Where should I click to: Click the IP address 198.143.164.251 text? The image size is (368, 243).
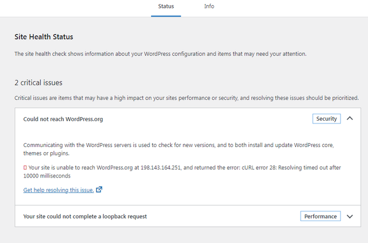coord(161,168)
